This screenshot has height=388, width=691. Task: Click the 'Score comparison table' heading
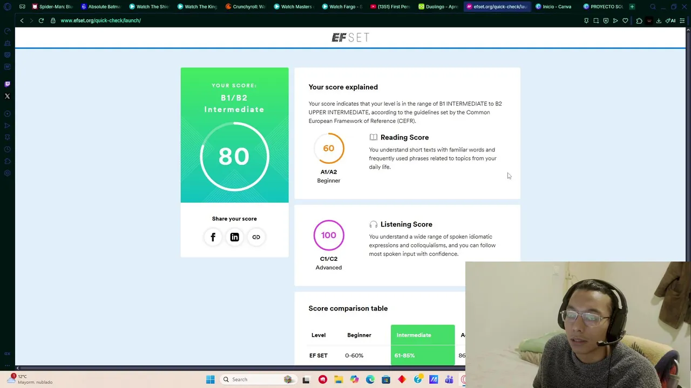click(x=348, y=308)
